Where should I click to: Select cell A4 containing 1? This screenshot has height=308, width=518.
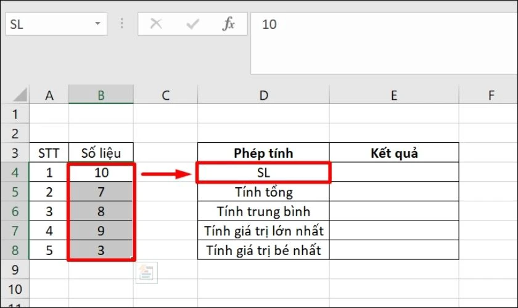pos(49,172)
